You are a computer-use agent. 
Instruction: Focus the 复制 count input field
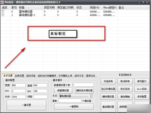click(x=70, y=101)
